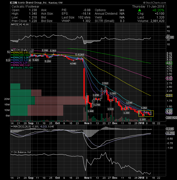
Task: Click the Chg value +0.100
Action: coord(160,14)
